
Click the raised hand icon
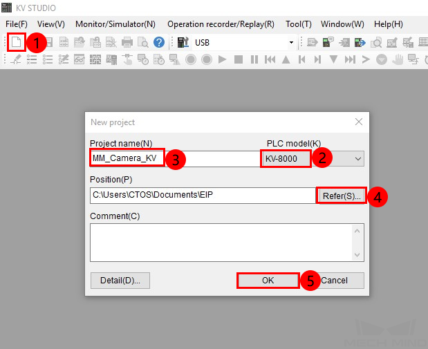coord(398,59)
